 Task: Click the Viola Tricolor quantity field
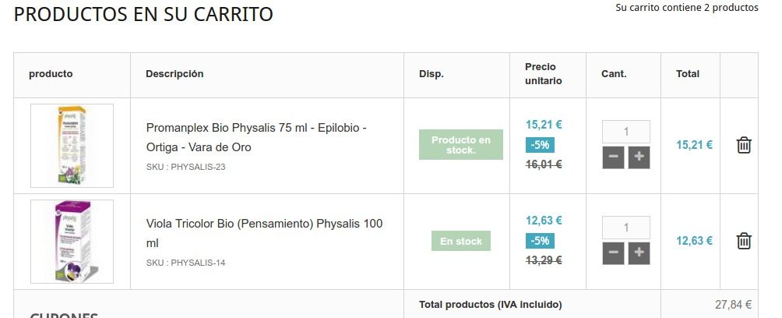point(626,228)
